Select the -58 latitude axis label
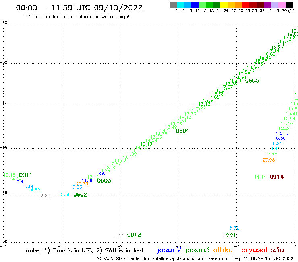This screenshot has width=298, height=262. point(4,193)
